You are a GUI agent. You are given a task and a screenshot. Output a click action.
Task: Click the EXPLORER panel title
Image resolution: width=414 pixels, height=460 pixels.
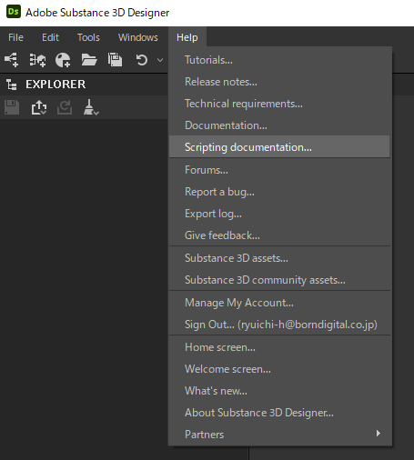[56, 85]
